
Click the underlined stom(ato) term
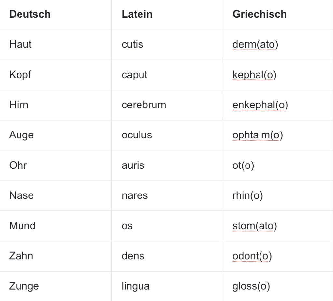pos(255,226)
